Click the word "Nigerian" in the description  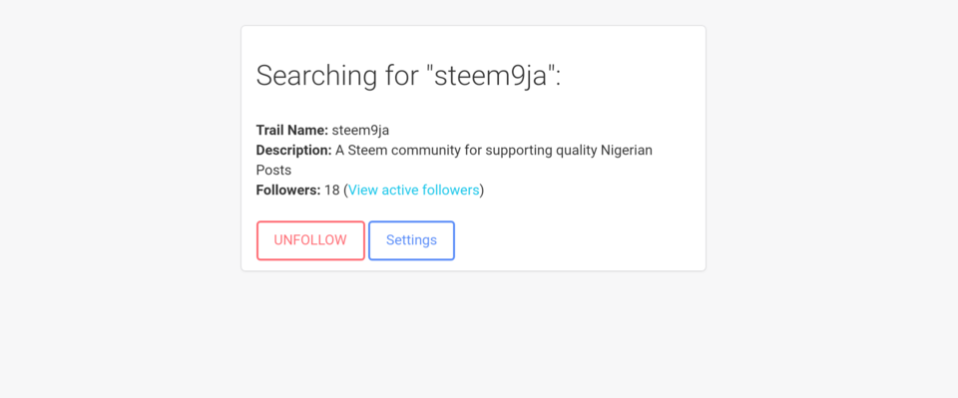click(627, 151)
